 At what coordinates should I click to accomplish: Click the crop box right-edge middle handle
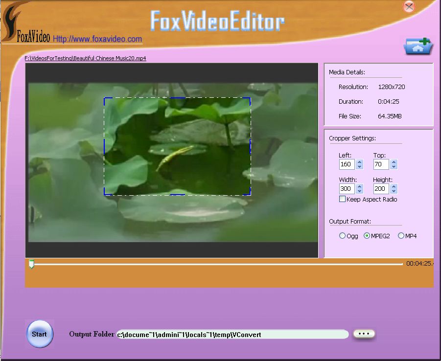250,146
